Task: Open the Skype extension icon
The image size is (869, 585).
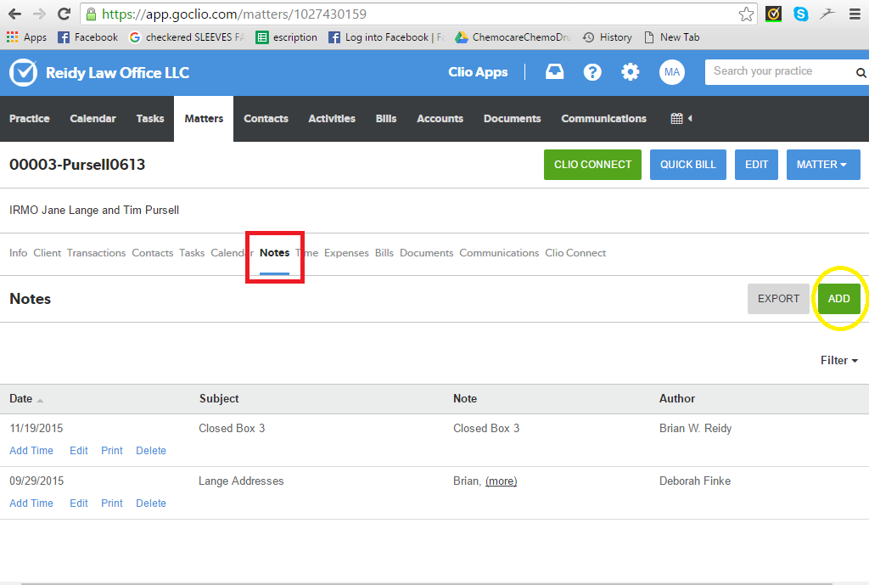Action: click(800, 14)
